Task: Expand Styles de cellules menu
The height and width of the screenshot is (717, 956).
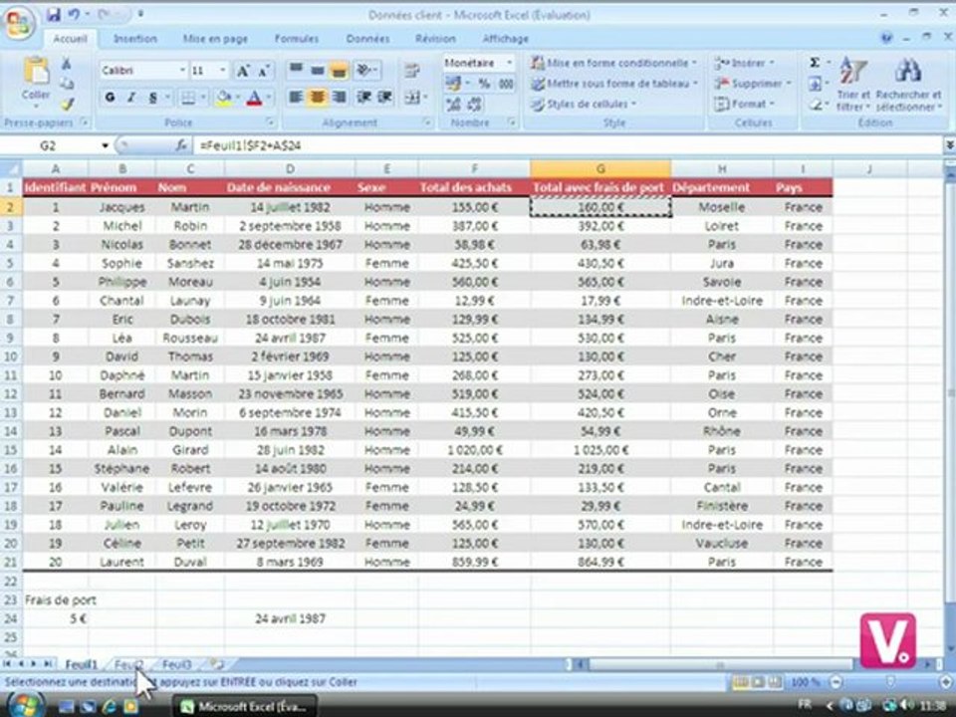Action: click(x=583, y=105)
